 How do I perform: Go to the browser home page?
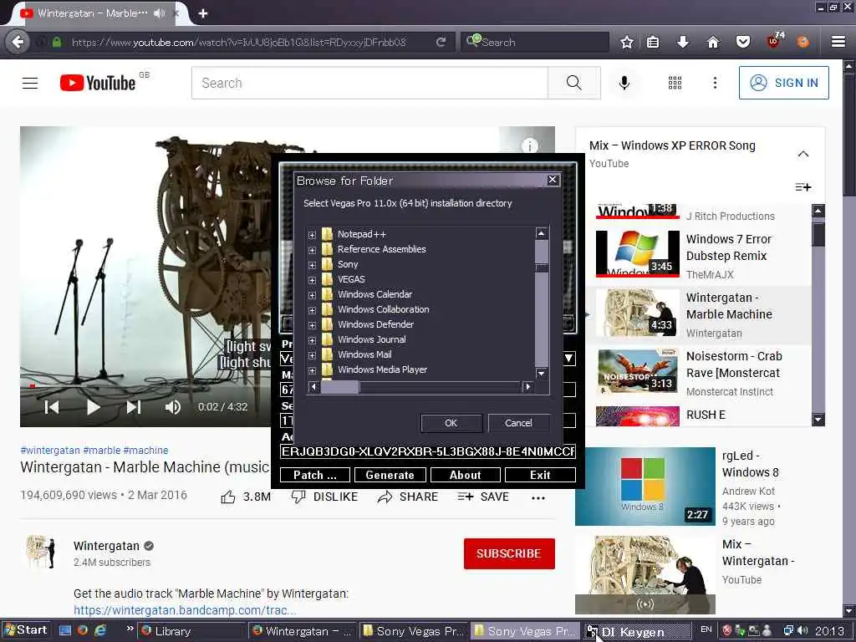click(713, 42)
